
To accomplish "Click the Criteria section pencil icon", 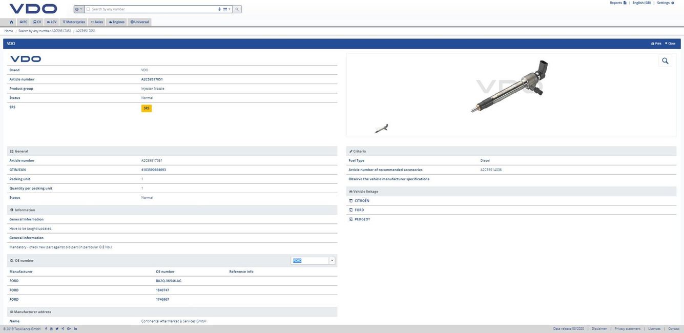I will [351, 151].
